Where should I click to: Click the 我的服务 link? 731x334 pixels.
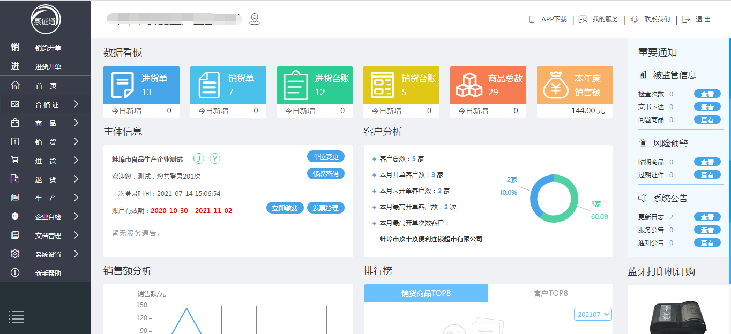605,19
